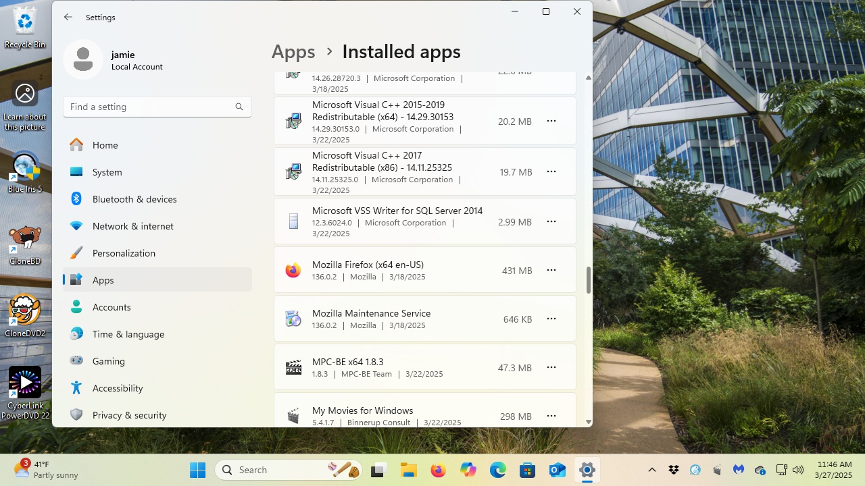Viewport: 865px width, 486px height.
Task: Open Privacy & security settings
Action: 157,415
